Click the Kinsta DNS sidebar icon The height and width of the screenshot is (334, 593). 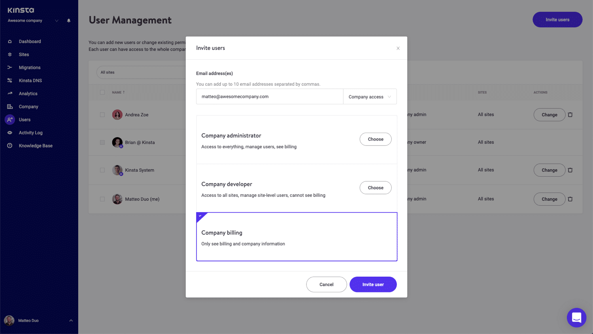(x=10, y=81)
